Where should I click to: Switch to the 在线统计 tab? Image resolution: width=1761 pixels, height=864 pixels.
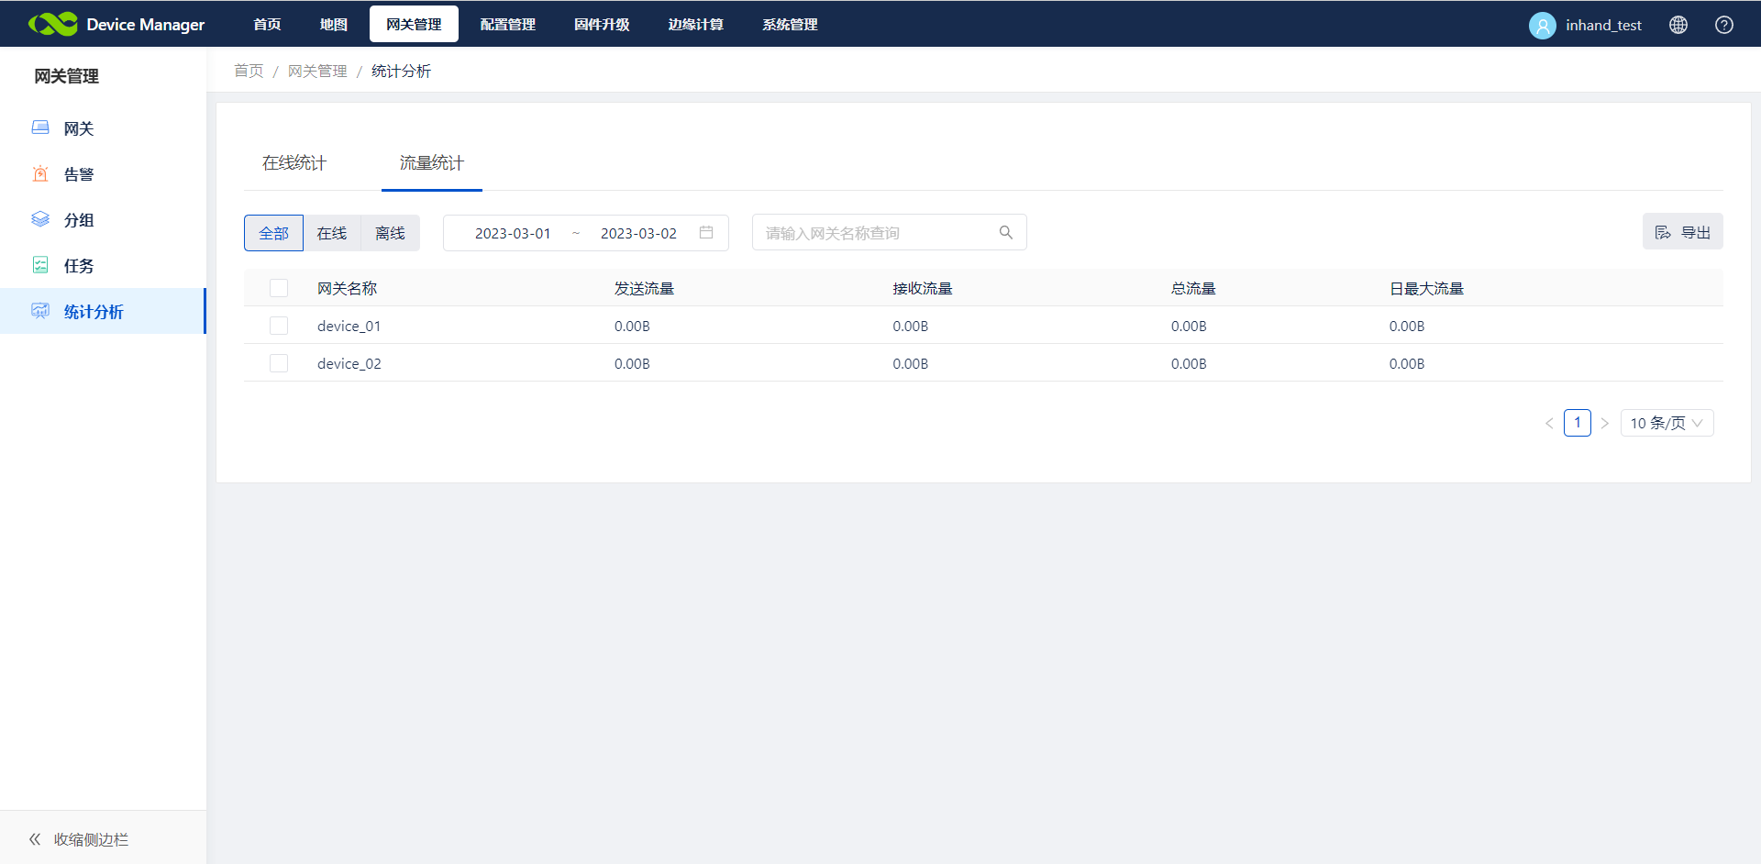coord(294,163)
